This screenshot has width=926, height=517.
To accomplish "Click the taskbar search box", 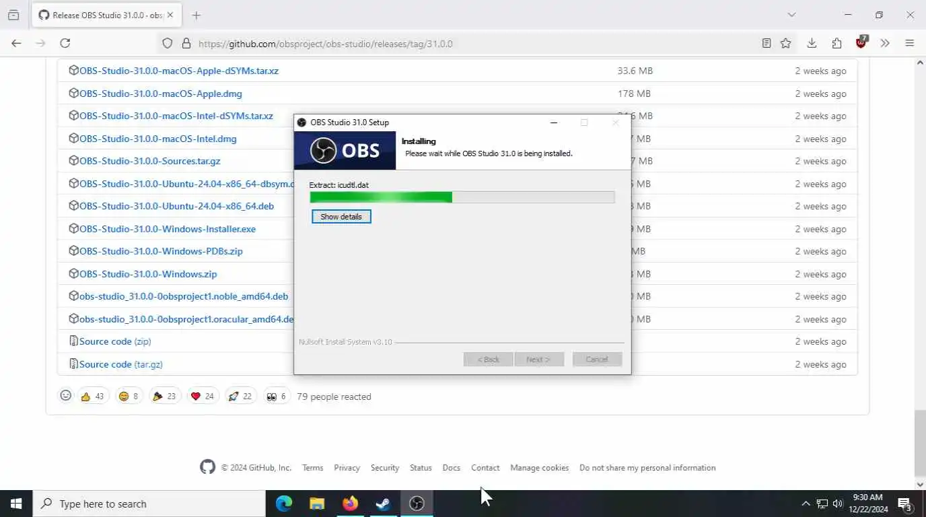I will [149, 504].
